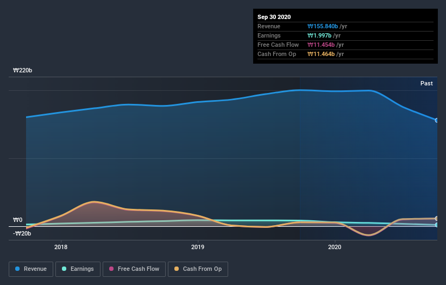Select the 2018 x-axis label

point(61,247)
